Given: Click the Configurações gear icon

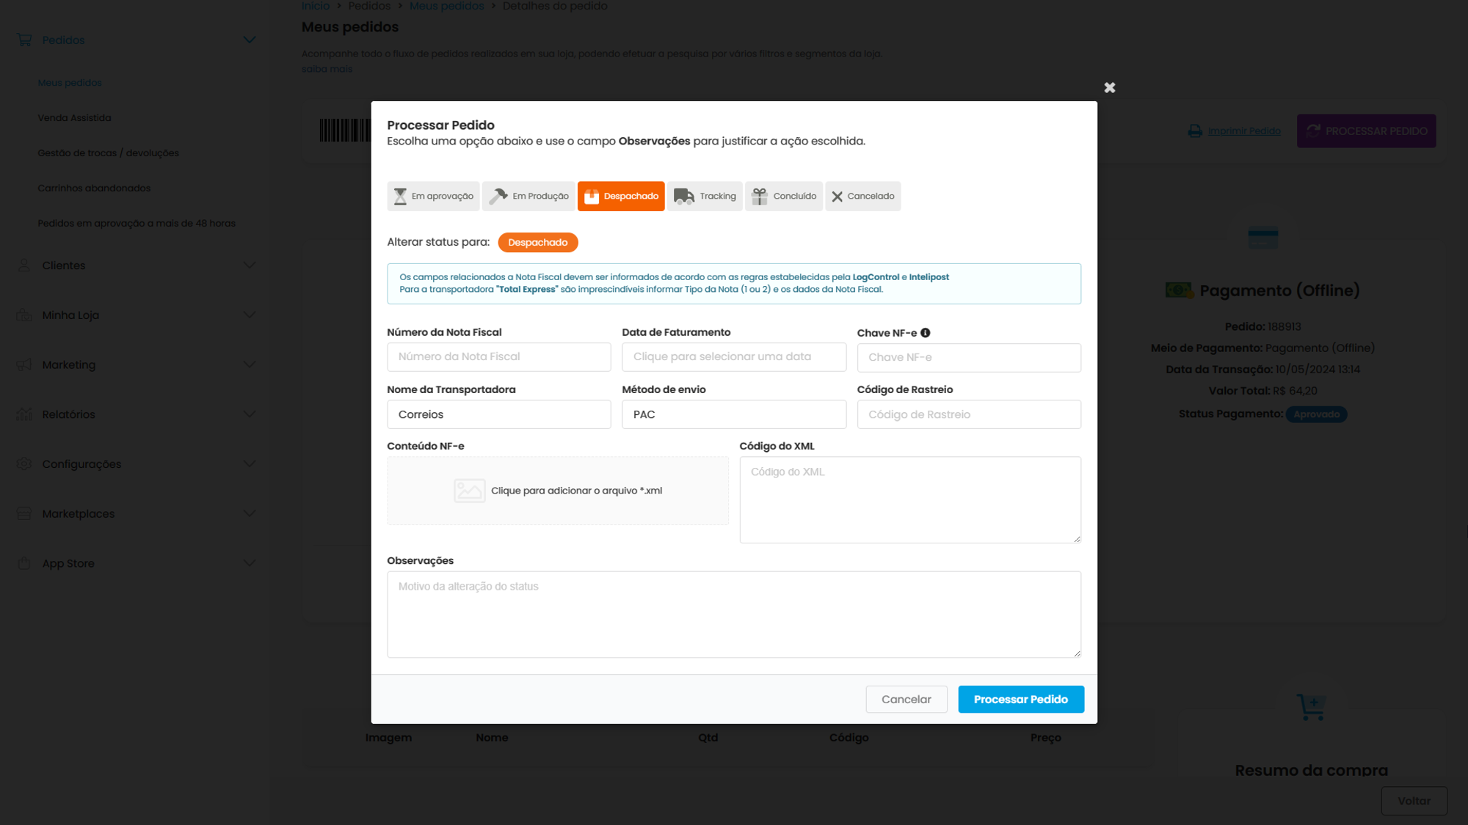Looking at the screenshot, I should [x=24, y=464].
